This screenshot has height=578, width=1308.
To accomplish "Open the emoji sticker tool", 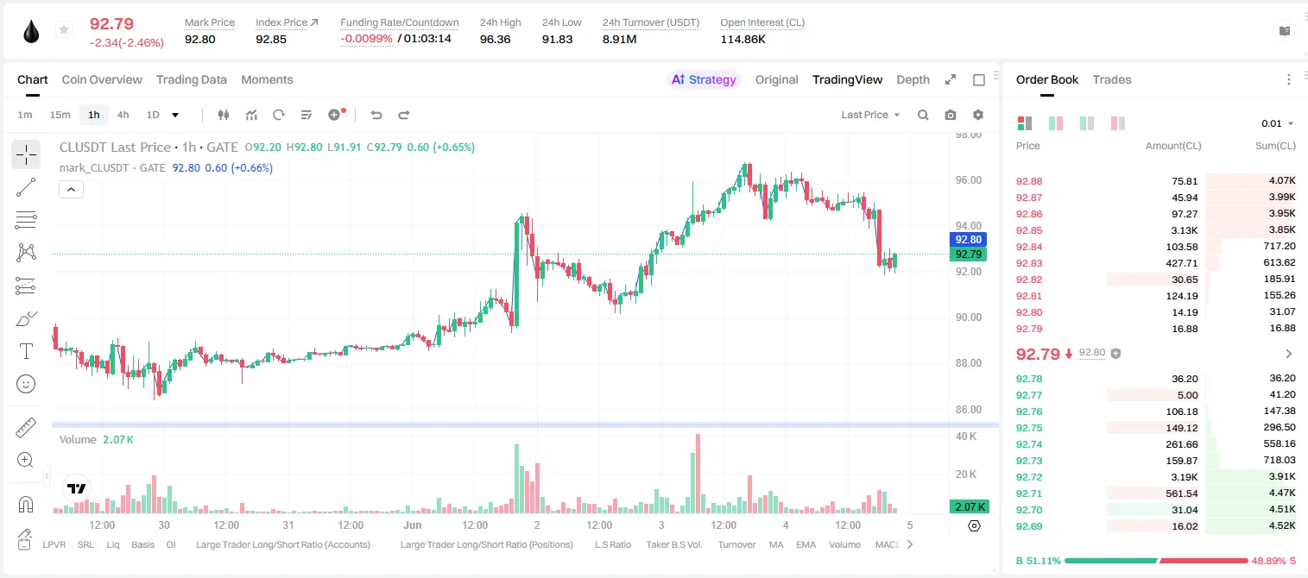I will (26, 384).
